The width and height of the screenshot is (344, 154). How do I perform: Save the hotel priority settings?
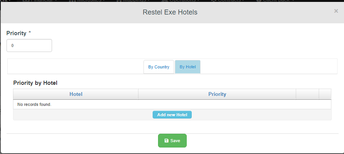[x=172, y=141]
